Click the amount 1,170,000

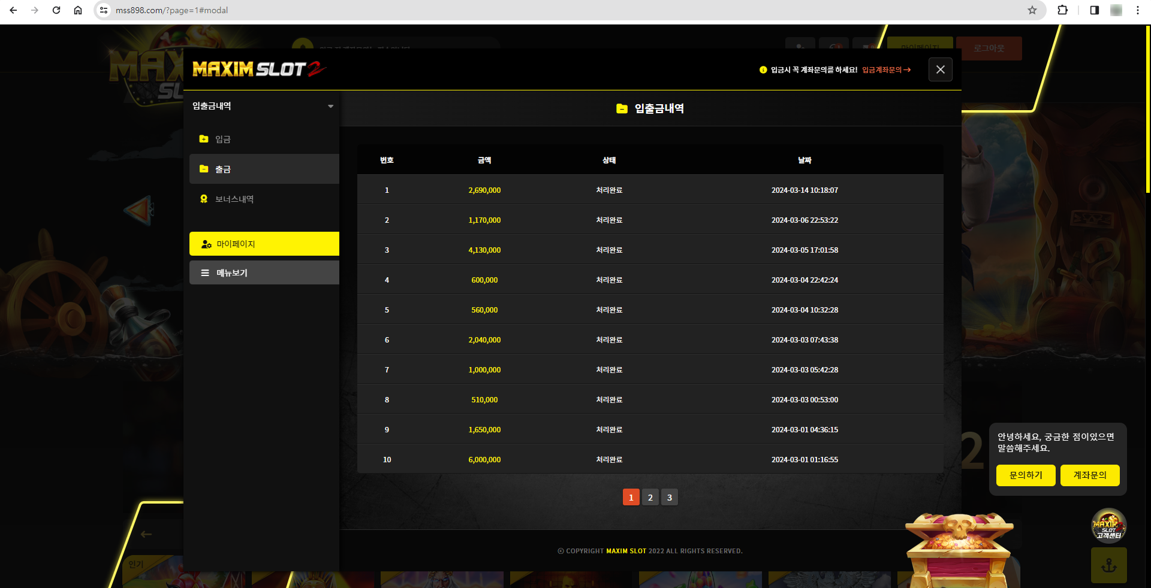click(x=484, y=220)
